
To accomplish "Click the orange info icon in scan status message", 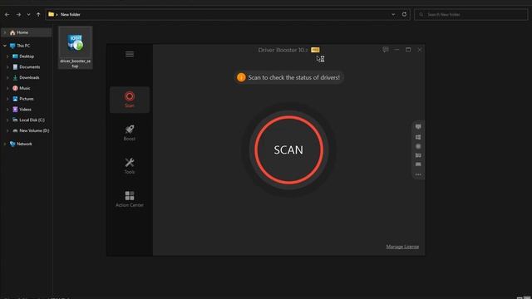I will click(x=241, y=77).
